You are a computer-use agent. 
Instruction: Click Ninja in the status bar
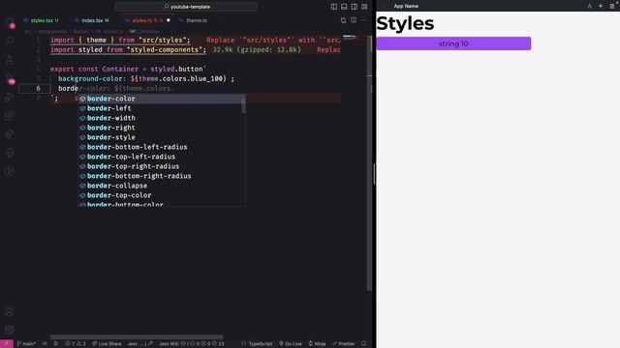pos(317,344)
